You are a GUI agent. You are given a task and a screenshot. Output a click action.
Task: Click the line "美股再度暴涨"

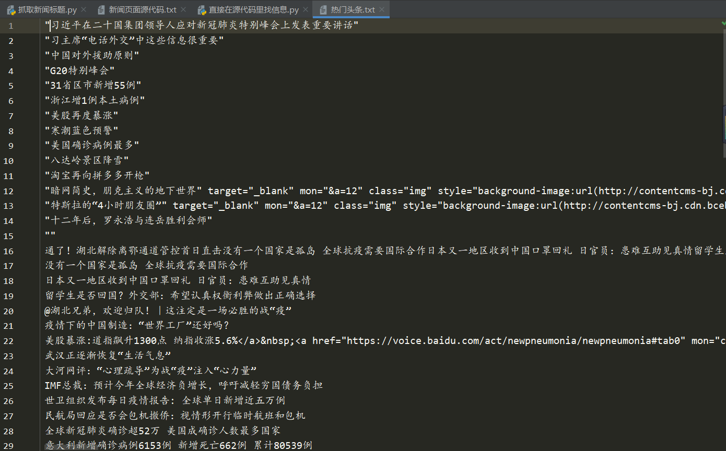(x=81, y=115)
